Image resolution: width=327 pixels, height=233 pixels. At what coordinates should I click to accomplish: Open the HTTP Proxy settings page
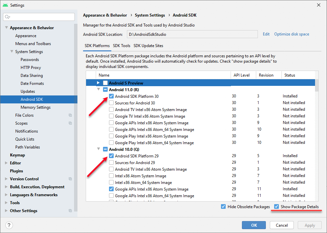[31, 68]
